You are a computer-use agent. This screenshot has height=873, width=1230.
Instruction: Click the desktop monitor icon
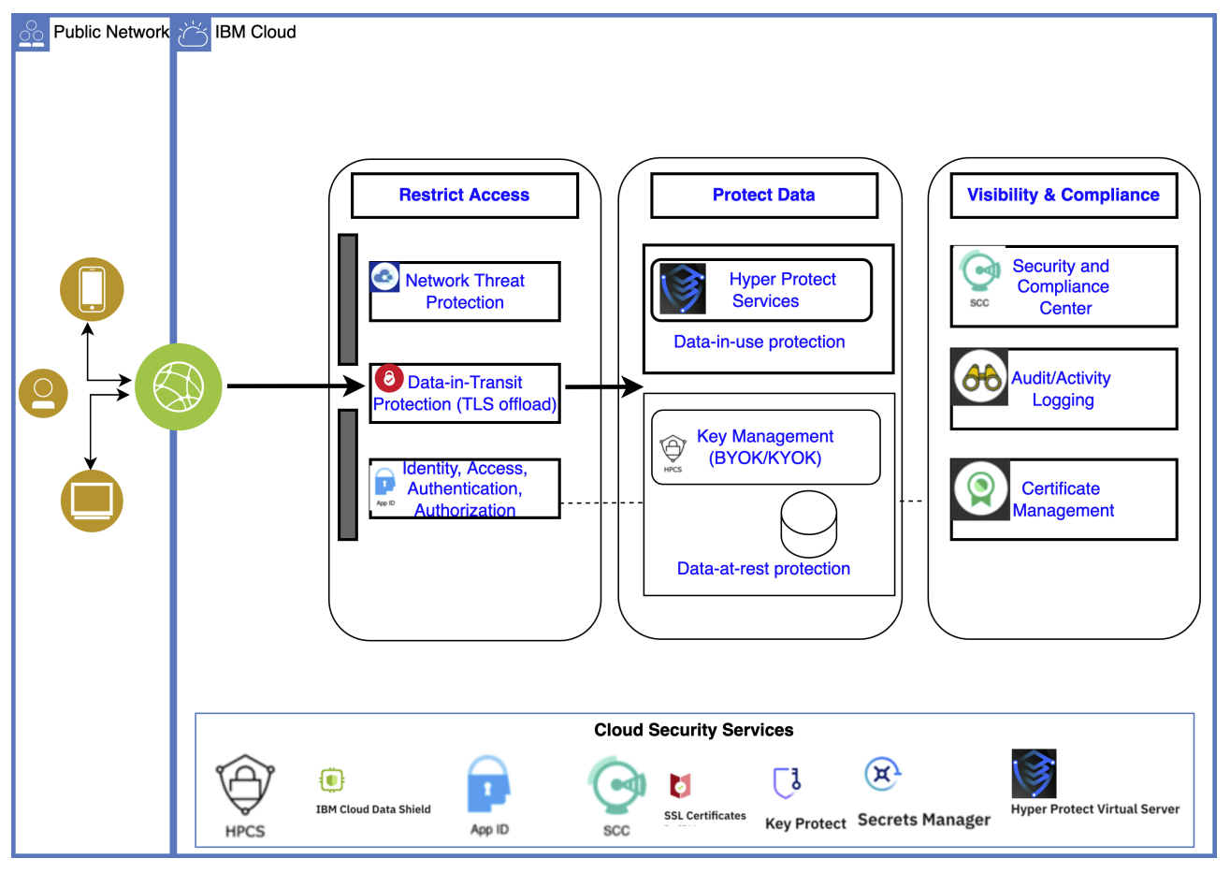coord(92,501)
